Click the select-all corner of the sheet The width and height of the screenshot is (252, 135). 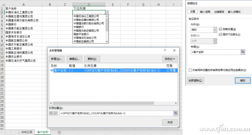pos(2,4)
